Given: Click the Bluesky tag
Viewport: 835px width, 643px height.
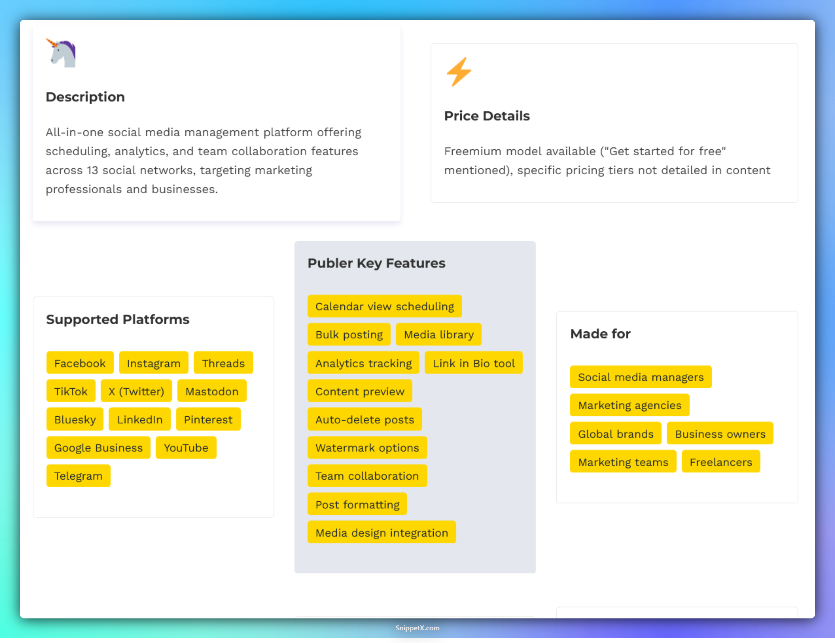Looking at the screenshot, I should tap(75, 420).
